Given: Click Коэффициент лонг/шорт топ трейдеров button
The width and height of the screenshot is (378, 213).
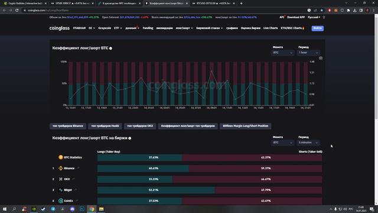Looking at the screenshot, I should pyautogui.click(x=188, y=126).
